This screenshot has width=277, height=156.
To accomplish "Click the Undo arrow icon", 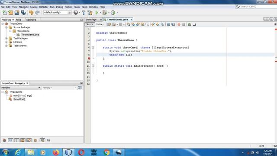I will click(31, 13).
